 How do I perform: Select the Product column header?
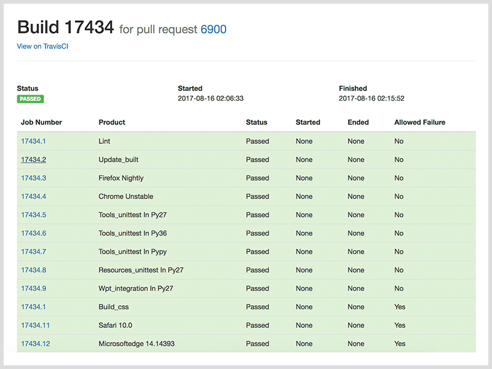tap(112, 122)
